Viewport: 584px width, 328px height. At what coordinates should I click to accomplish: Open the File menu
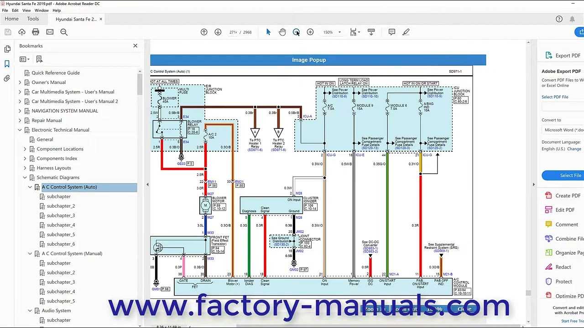point(5,10)
